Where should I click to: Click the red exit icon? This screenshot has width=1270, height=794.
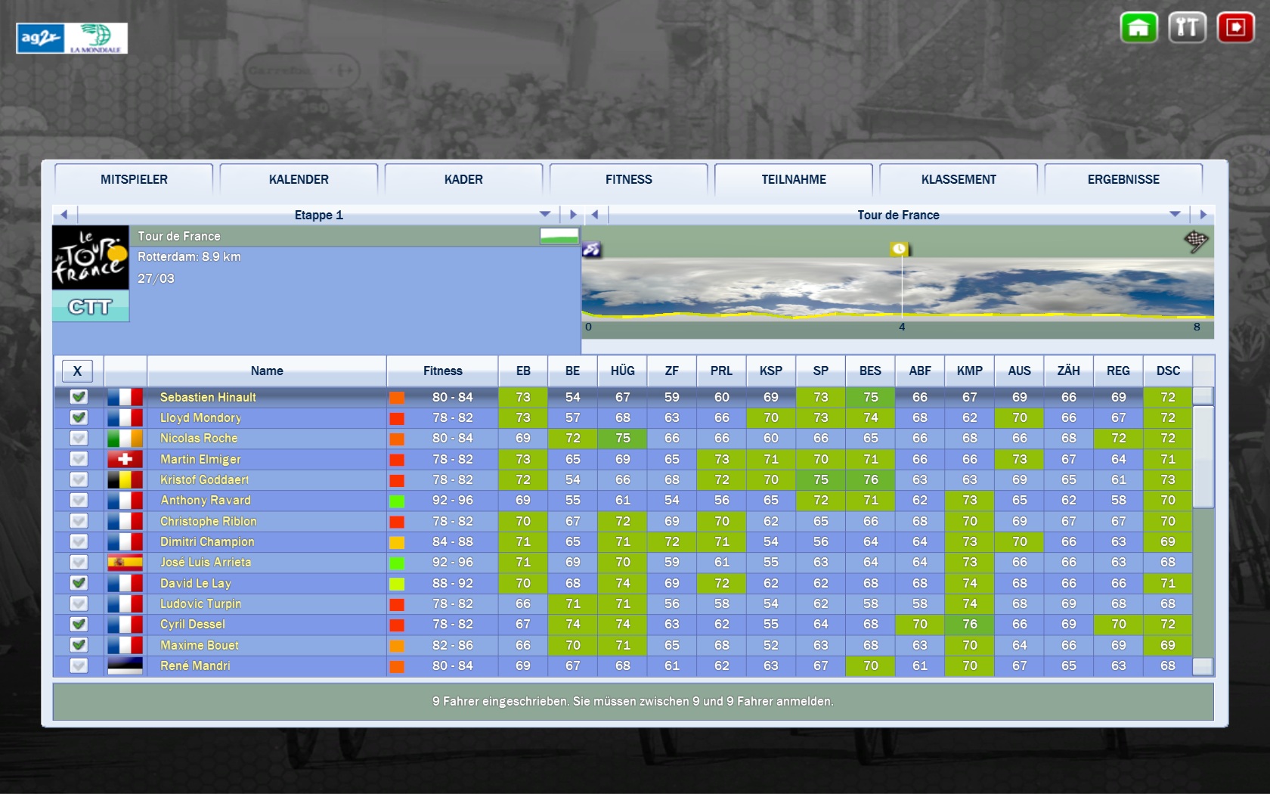1235,28
